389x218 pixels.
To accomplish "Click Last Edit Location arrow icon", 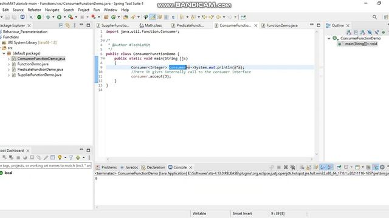I will [x=204, y=17].
